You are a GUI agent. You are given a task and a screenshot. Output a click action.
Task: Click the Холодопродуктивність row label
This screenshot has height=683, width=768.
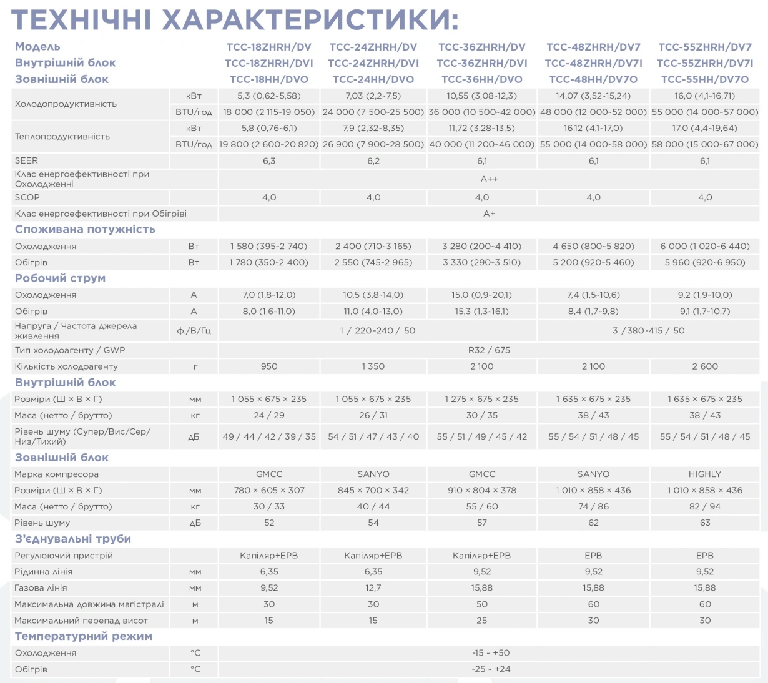tap(66, 104)
